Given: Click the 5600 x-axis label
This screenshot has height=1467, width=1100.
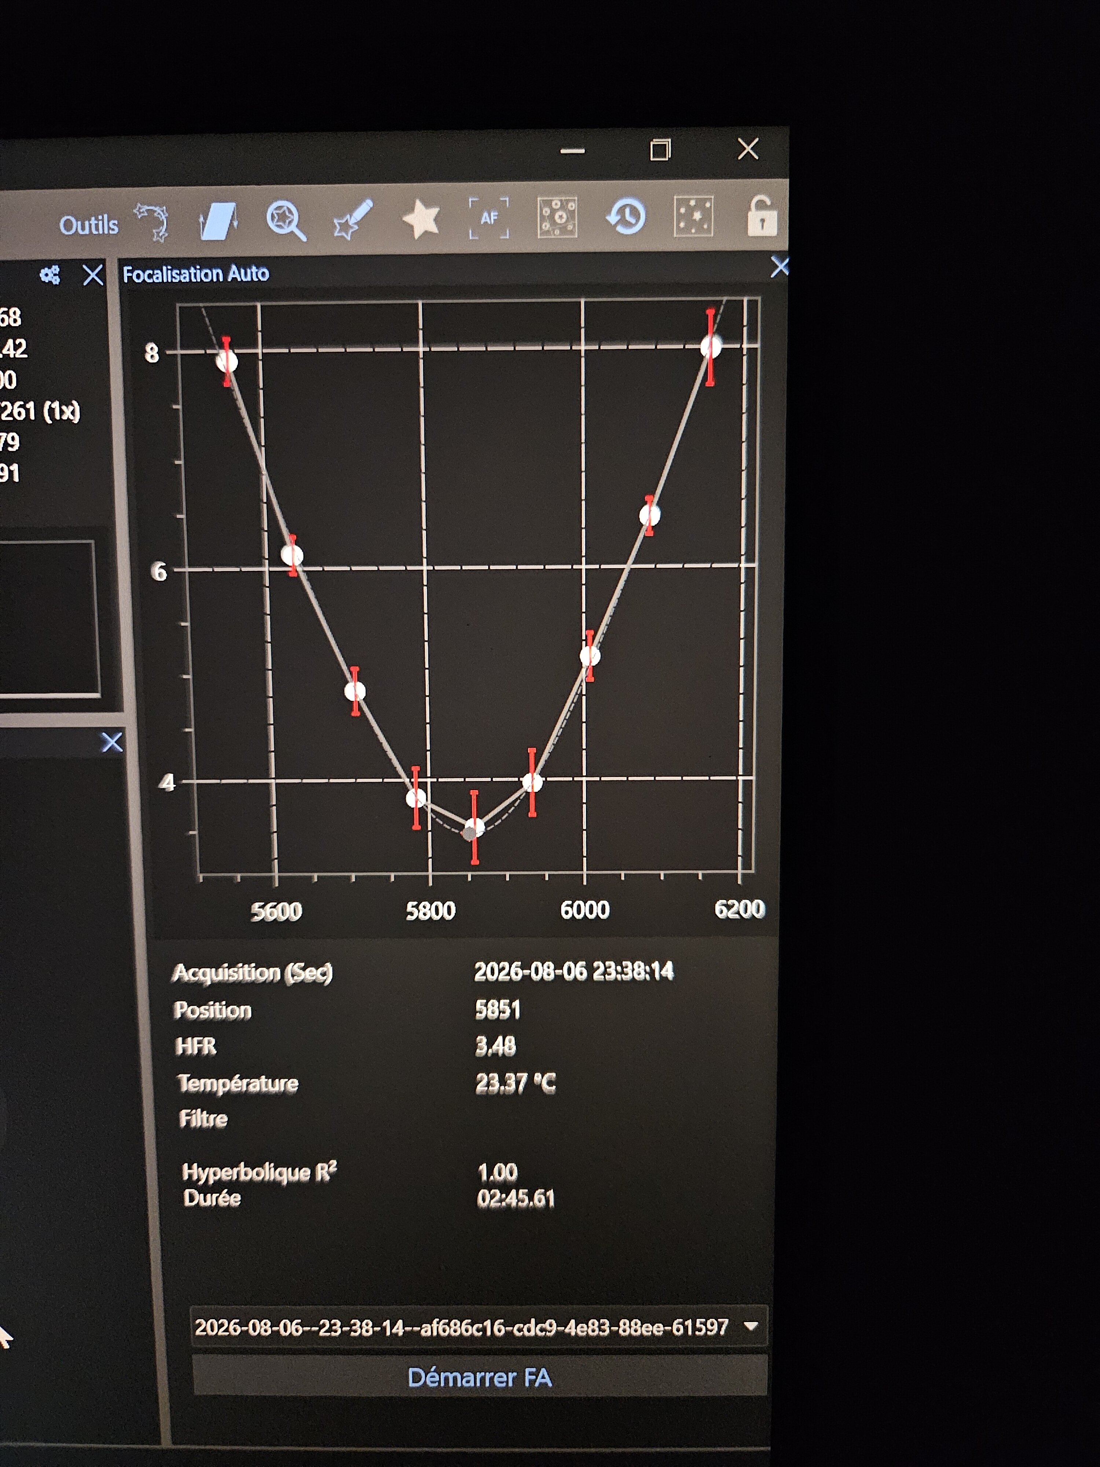Looking at the screenshot, I should [x=276, y=912].
